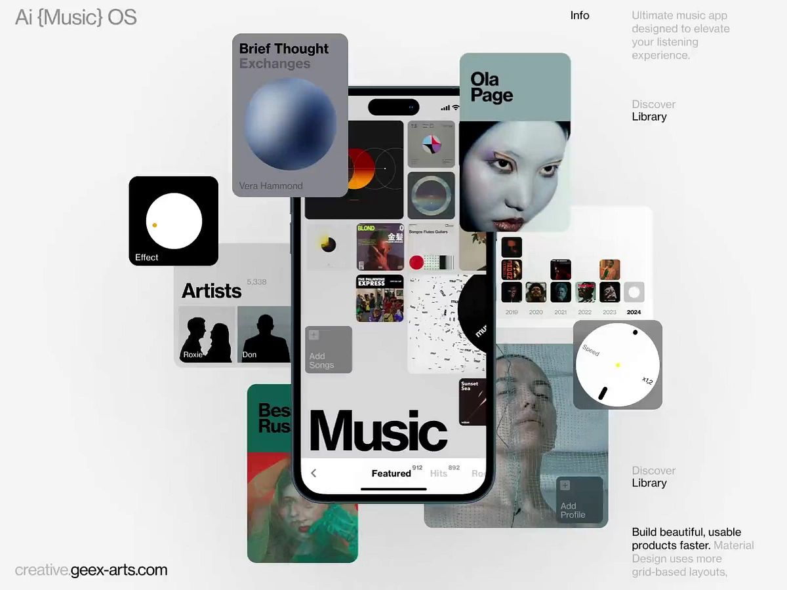Select the glowing ring album tile
This screenshot has width=787, height=590.
coord(430,195)
